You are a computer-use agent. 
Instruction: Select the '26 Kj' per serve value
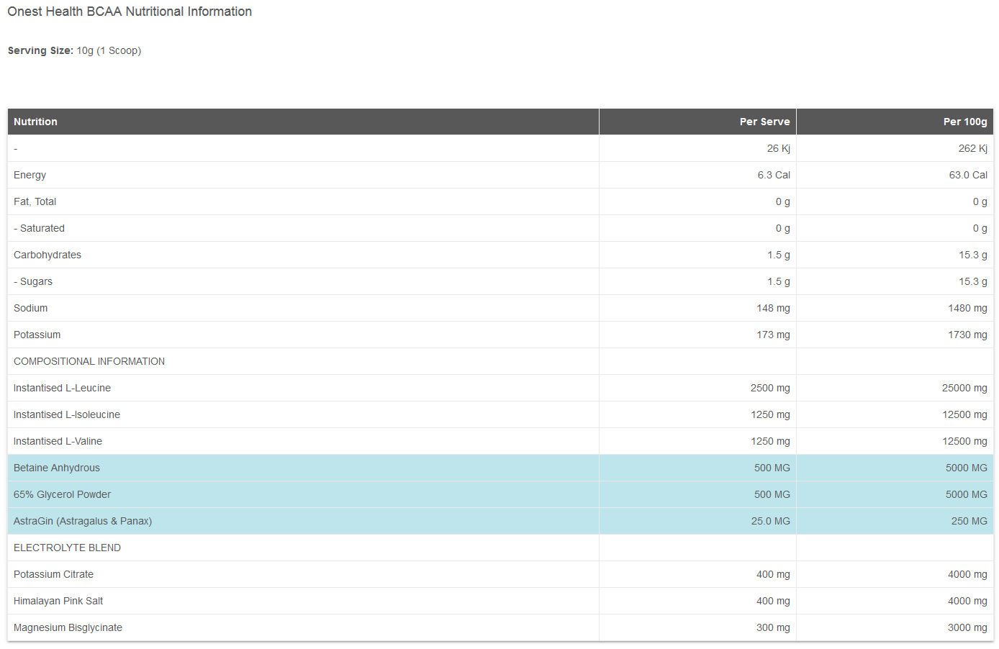click(778, 148)
